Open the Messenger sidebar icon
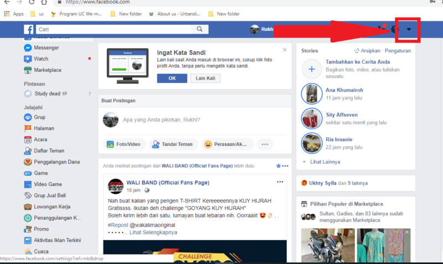443x264 pixels. tap(28, 47)
